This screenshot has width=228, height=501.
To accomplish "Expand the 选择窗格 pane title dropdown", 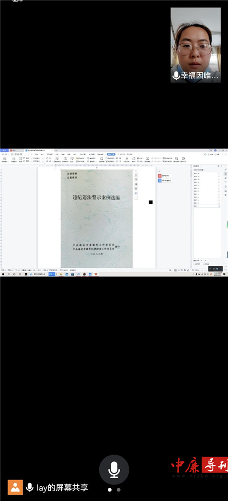I will [x=197, y=166].
